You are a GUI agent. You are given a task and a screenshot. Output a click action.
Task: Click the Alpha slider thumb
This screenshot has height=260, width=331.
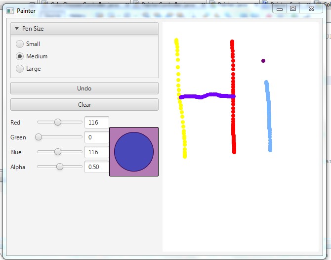point(60,167)
